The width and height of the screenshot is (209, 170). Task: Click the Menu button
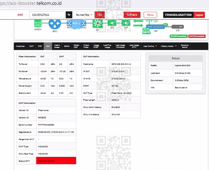tap(150, 15)
